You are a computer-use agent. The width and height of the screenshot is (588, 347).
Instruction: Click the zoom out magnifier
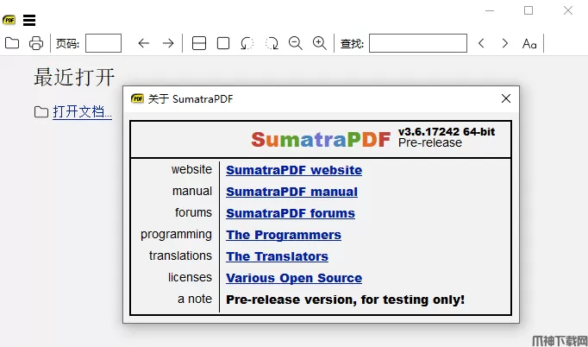pyautogui.click(x=296, y=43)
